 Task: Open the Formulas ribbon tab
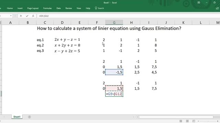coord(47,8)
